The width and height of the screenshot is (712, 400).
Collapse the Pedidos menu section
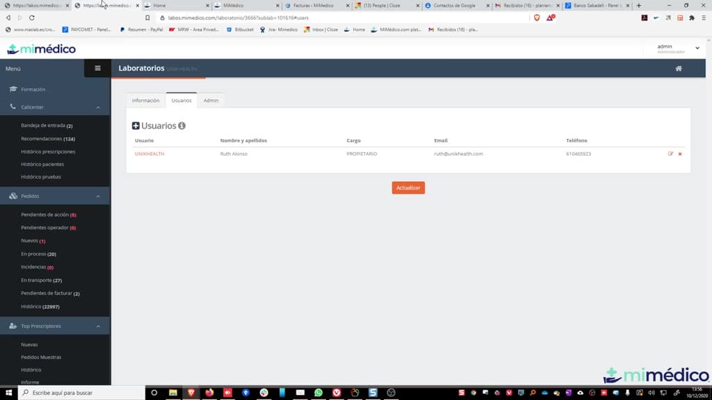tap(98, 197)
